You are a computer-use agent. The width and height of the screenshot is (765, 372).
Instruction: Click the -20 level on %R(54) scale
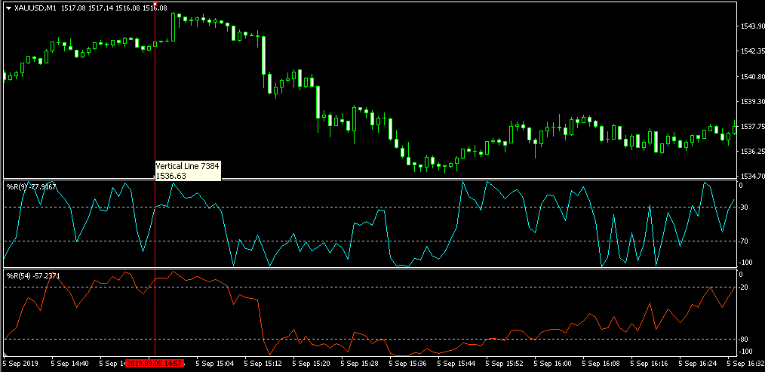pyautogui.click(x=744, y=287)
